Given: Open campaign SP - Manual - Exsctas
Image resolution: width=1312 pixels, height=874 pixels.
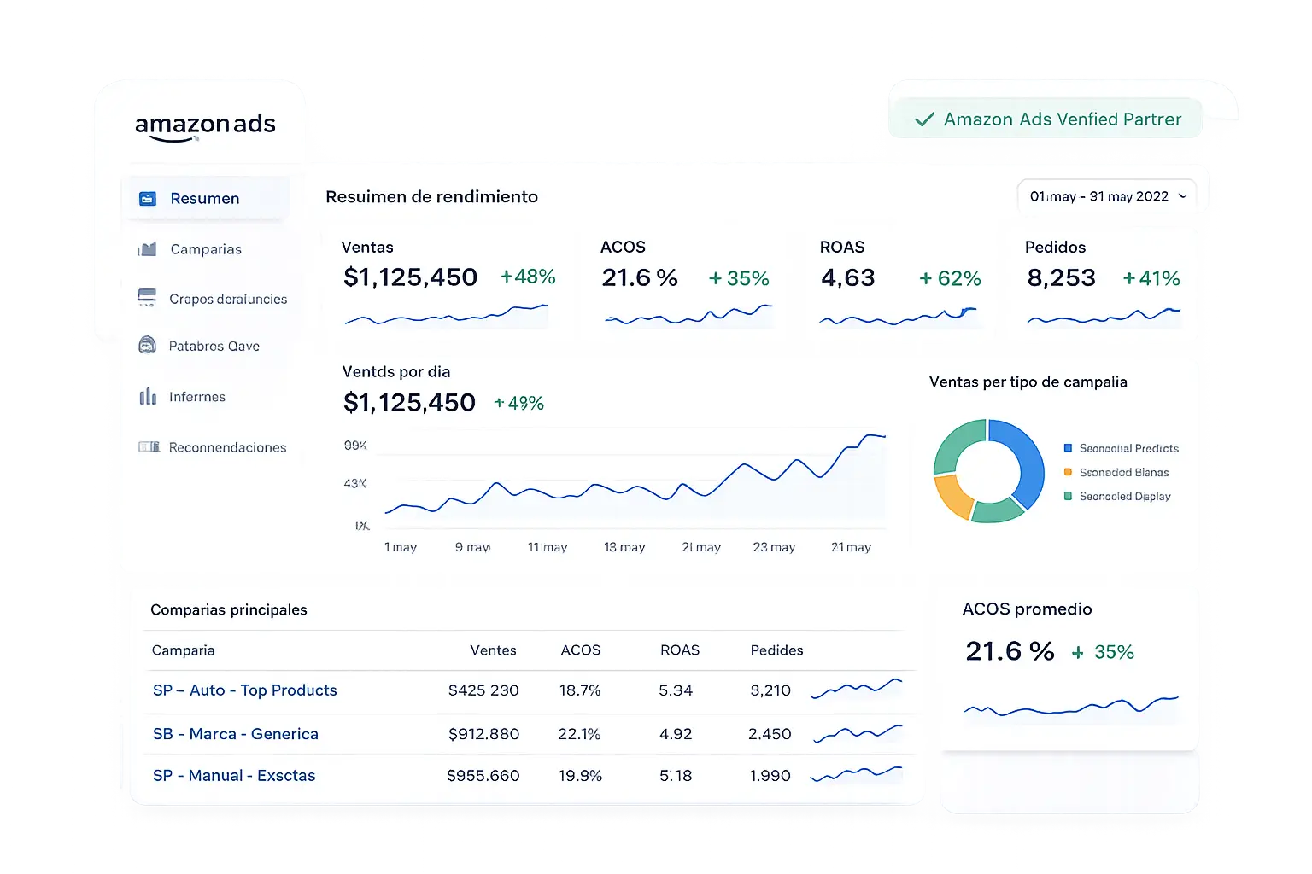Looking at the screenshot, I should tap(234, 776).
